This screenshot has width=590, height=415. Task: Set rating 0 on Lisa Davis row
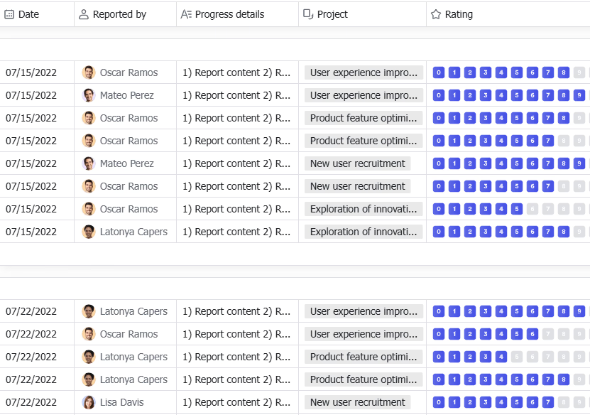click(439, 402)
